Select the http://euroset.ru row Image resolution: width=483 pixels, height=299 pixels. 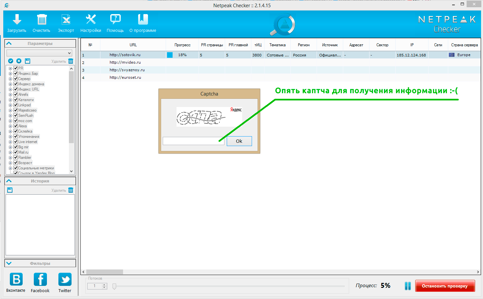tap(281, 77)
